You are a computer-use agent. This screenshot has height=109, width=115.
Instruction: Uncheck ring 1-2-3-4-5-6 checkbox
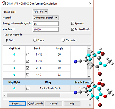pyautogui.click(x=28, y=88)
